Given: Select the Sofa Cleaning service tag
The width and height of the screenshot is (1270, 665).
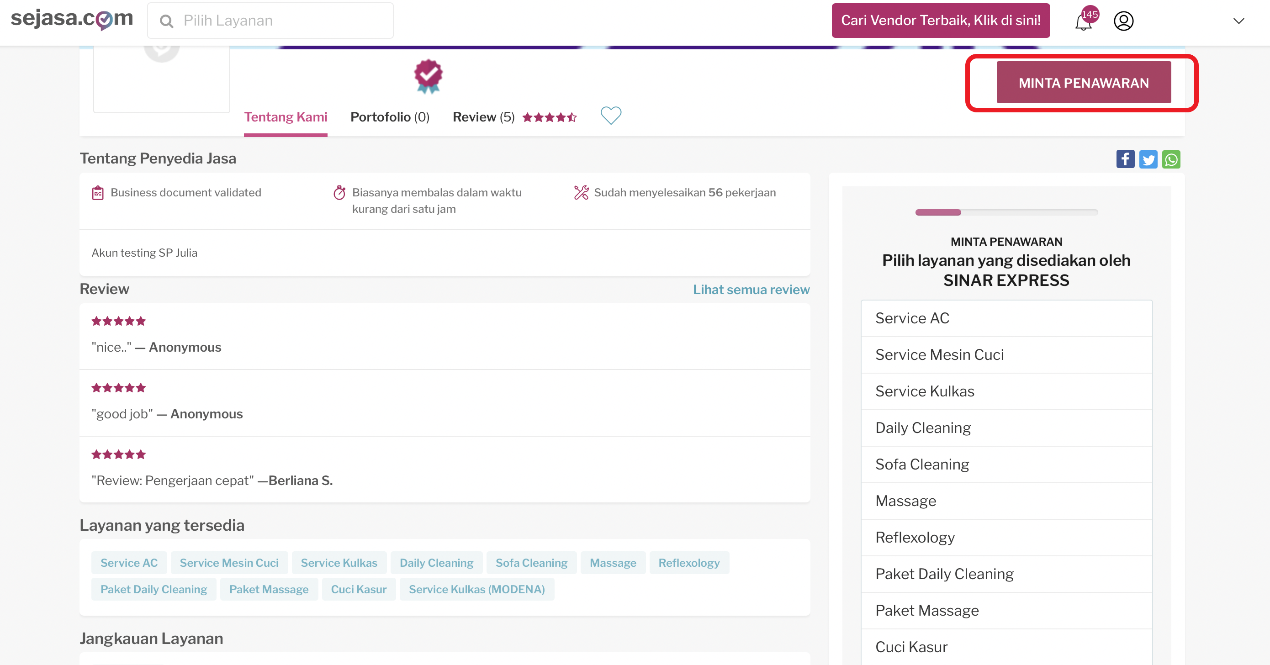Looking at the screenshot, I should [531, 563].
